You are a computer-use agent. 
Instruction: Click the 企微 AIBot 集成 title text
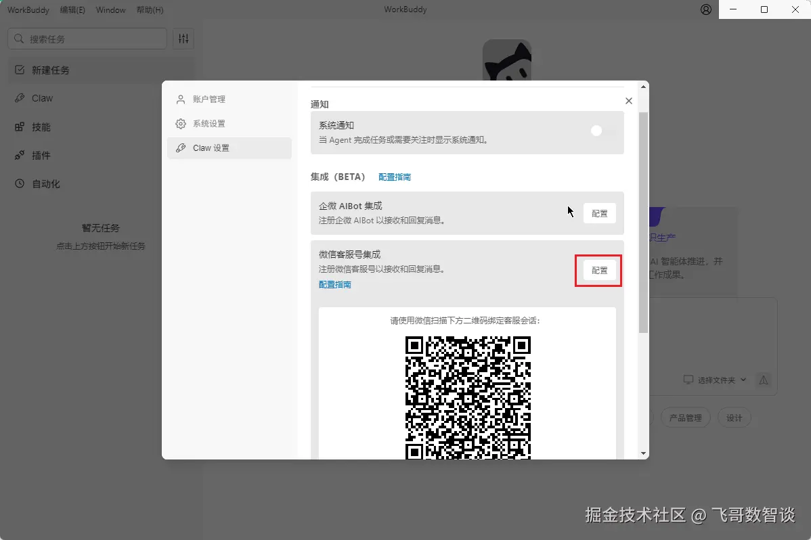coord(350,206)
